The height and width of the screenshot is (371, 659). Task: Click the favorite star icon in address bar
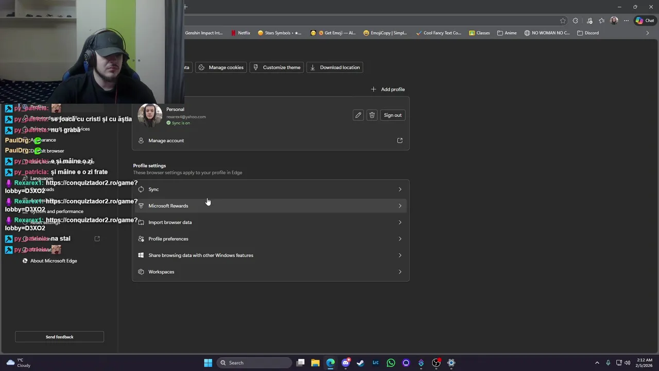point(563,21)
